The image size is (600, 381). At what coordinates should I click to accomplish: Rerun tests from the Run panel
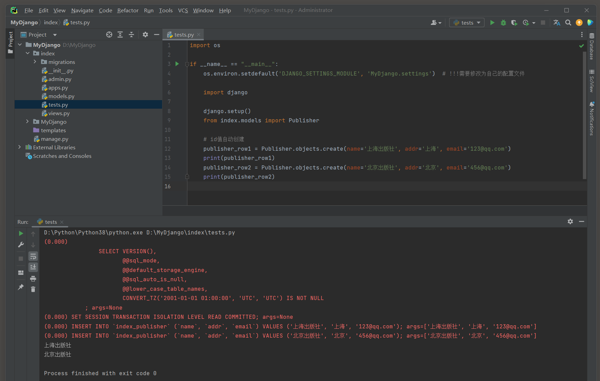point(21,233)
